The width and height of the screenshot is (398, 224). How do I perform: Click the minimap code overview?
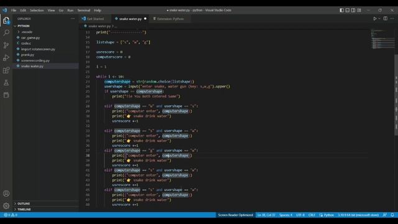click(383, 39)
